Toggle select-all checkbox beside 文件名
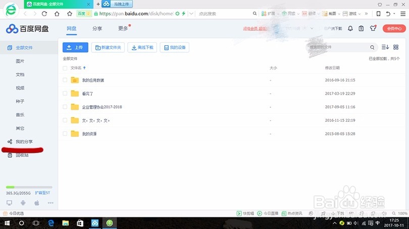Image resolution: width=409 pixels, height=229 pixels. (65, 68)
